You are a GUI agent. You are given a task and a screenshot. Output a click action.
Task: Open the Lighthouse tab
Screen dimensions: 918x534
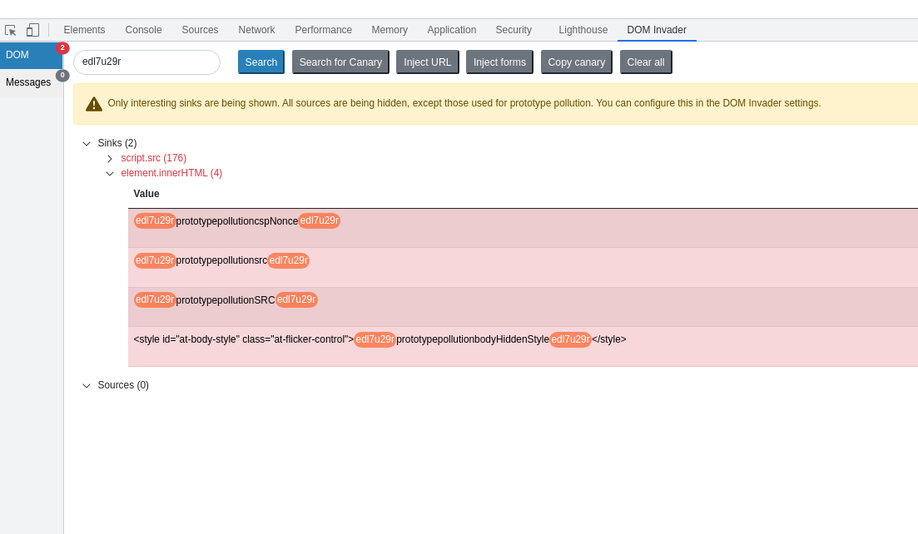point(583,30)
